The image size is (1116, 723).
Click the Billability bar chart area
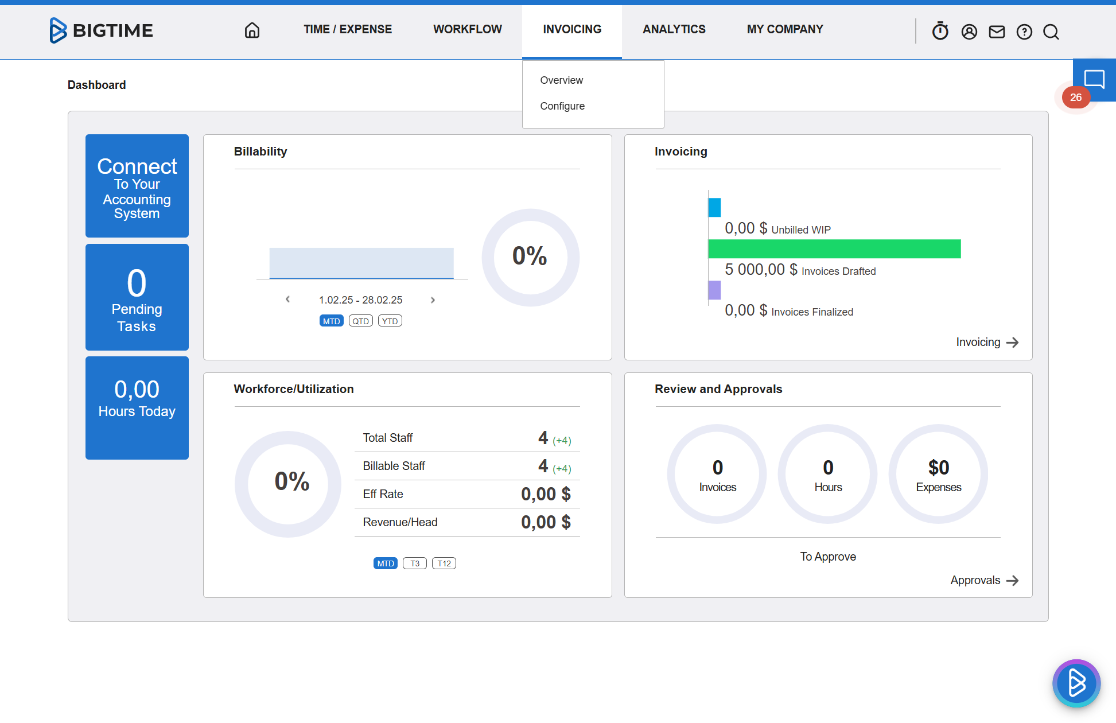click(361, 263)
